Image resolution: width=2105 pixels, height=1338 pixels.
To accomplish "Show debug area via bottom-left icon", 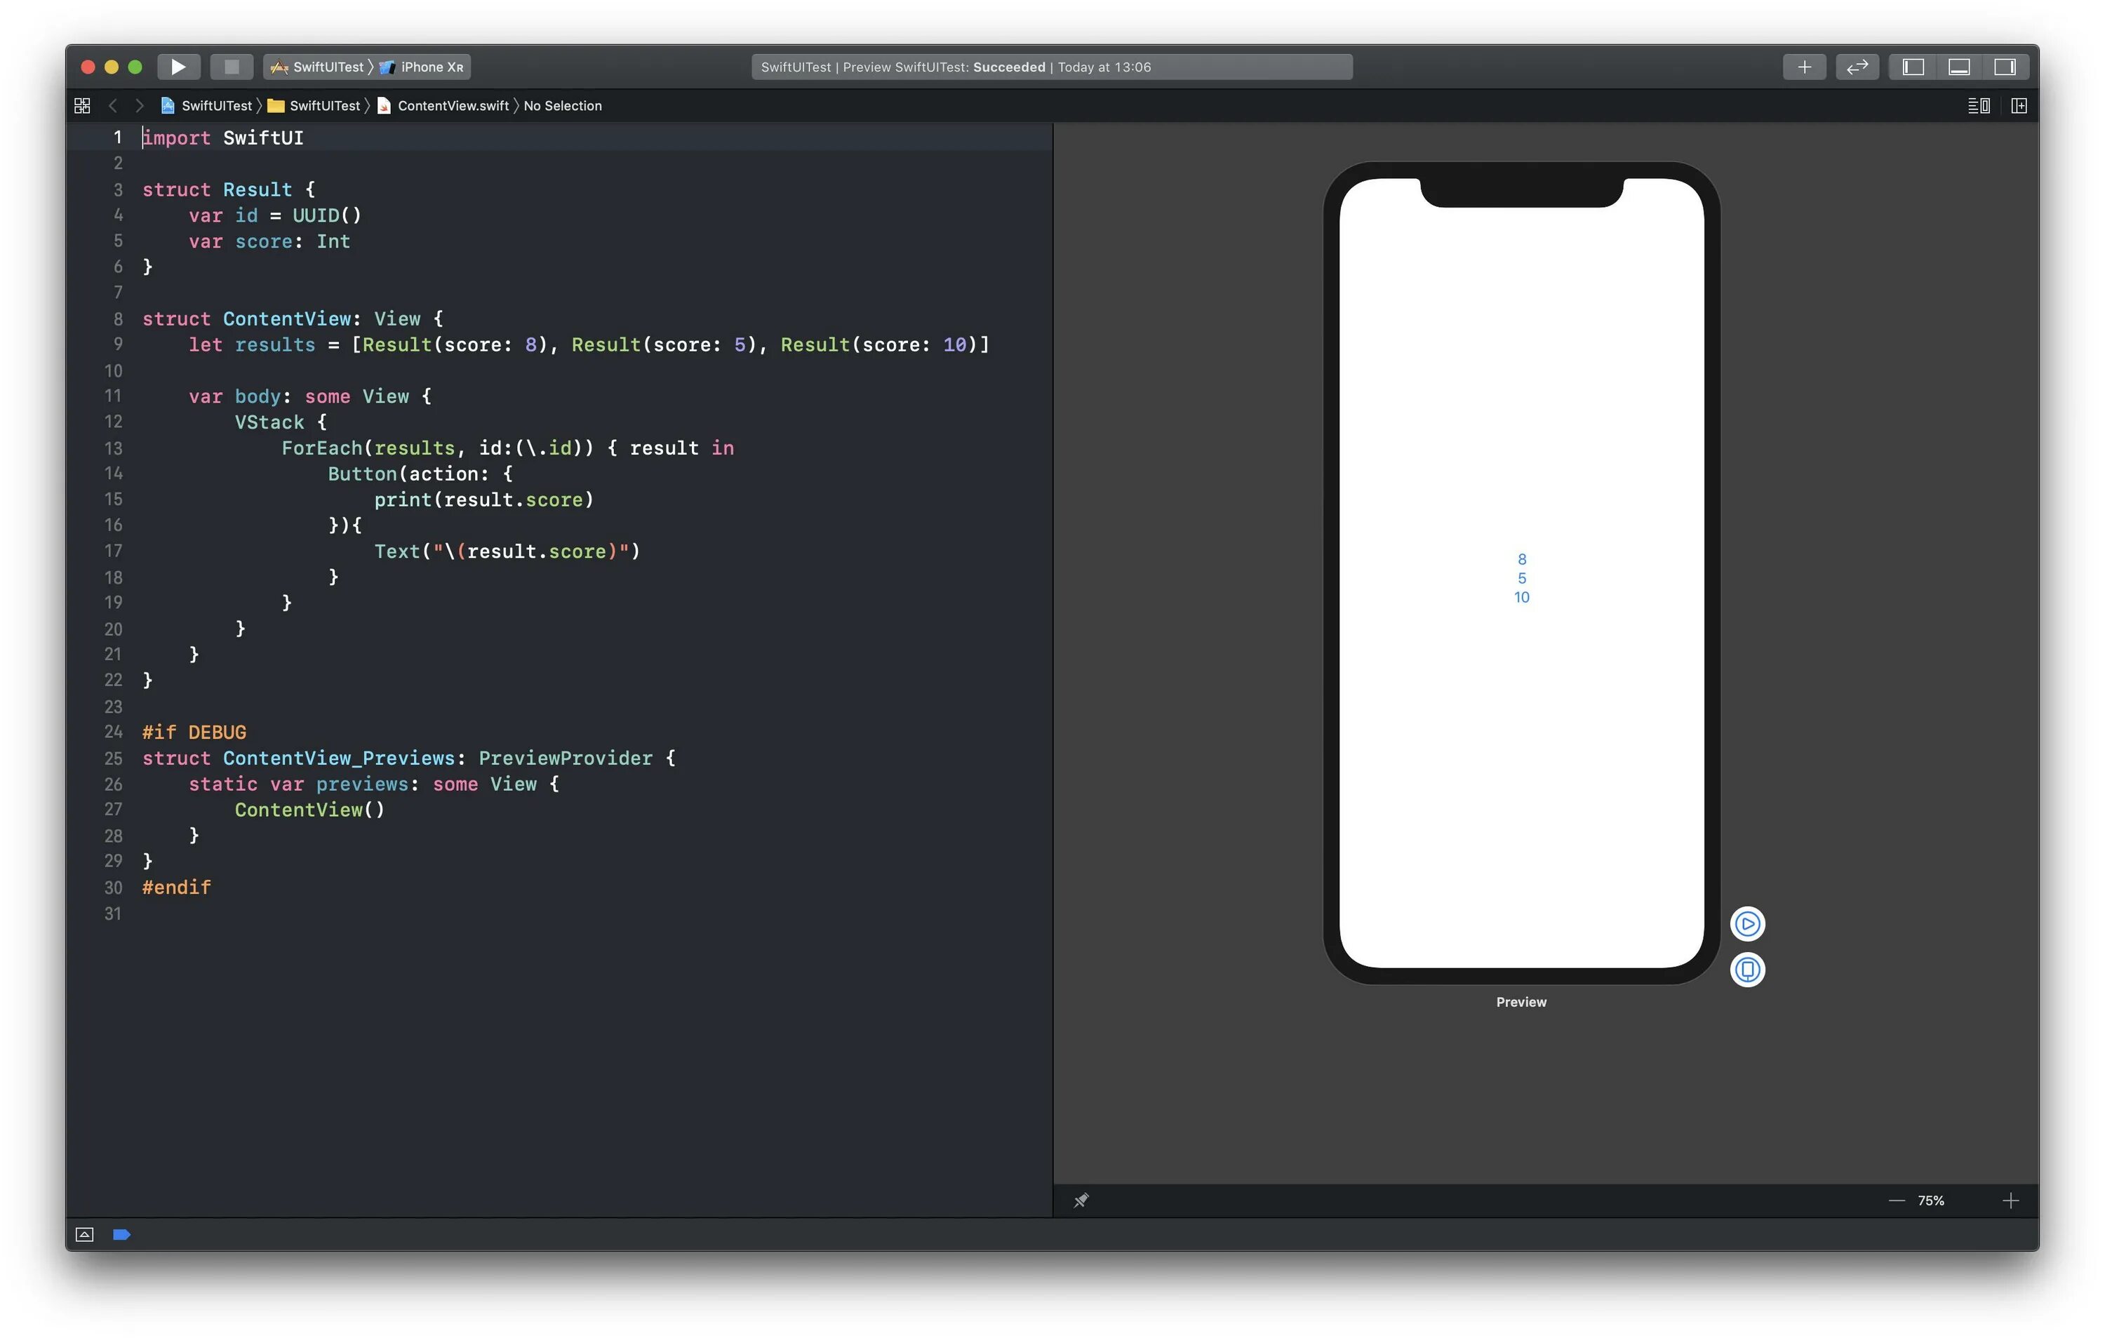I will tap(85, 1234).
